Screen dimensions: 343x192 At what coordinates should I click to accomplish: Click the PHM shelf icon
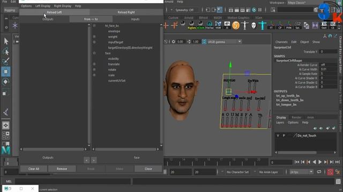click(x=289, y=26)
